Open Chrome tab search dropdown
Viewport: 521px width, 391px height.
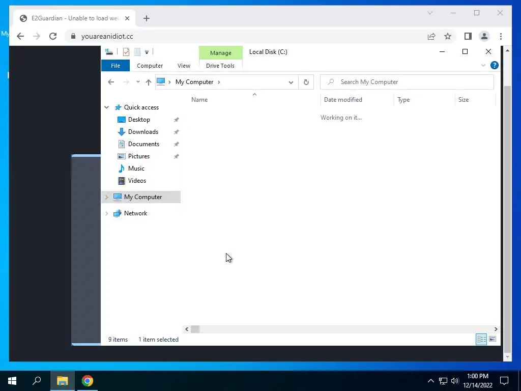pos(429,13)
